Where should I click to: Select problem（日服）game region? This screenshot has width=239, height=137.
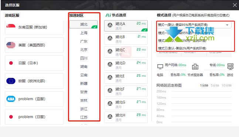34,117
